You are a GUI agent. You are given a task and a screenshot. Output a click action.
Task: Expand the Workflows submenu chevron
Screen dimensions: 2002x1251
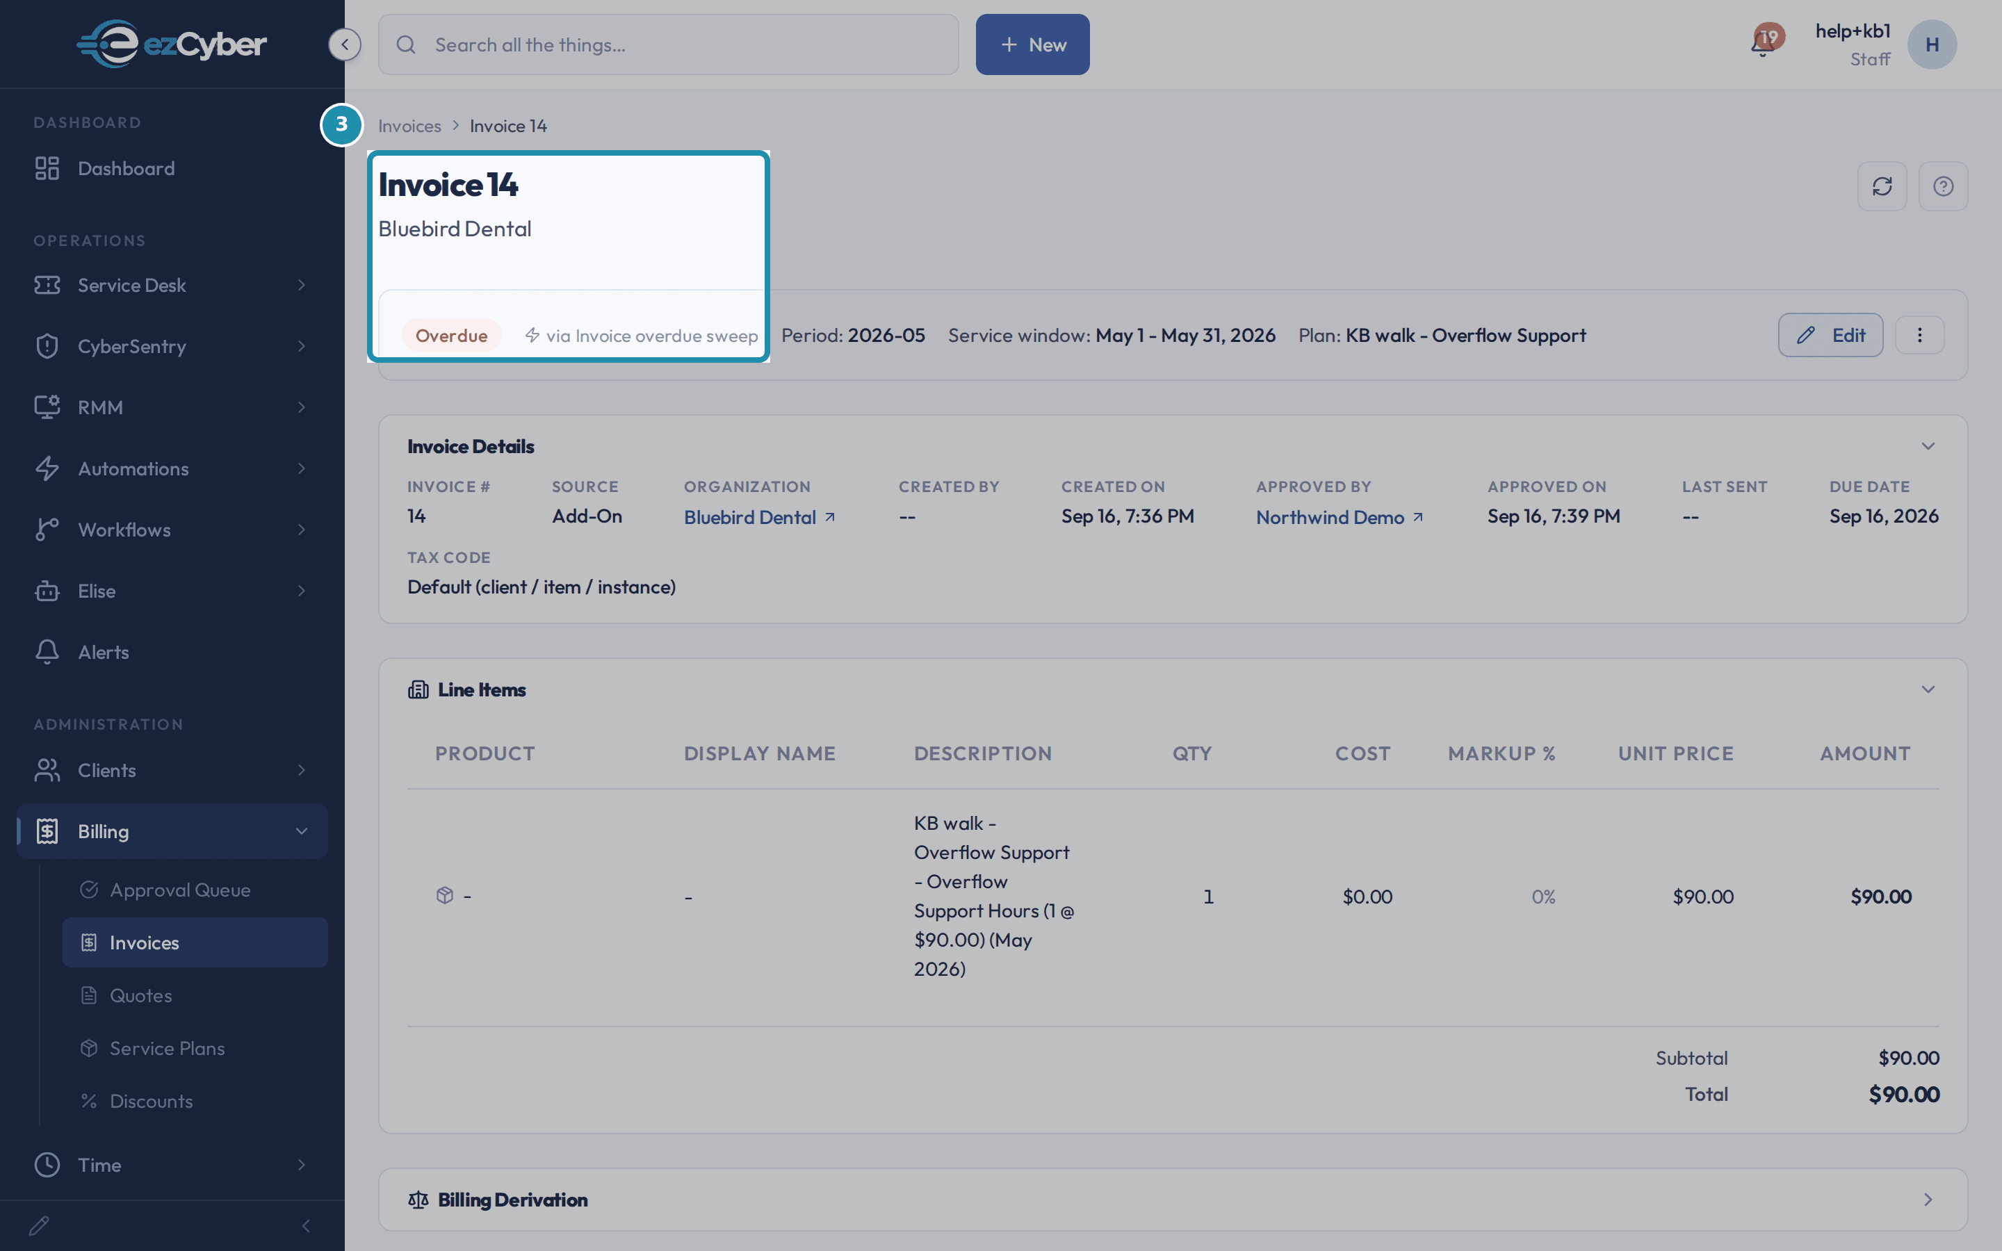[x=302, y=530]
